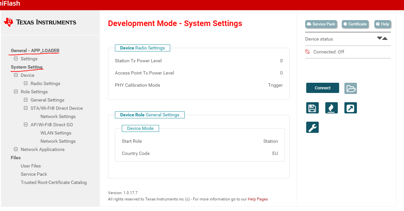404x211 pixels.
Task: Open Trusted Root-Certificate Catalog
Action: [x=54, y=182]
